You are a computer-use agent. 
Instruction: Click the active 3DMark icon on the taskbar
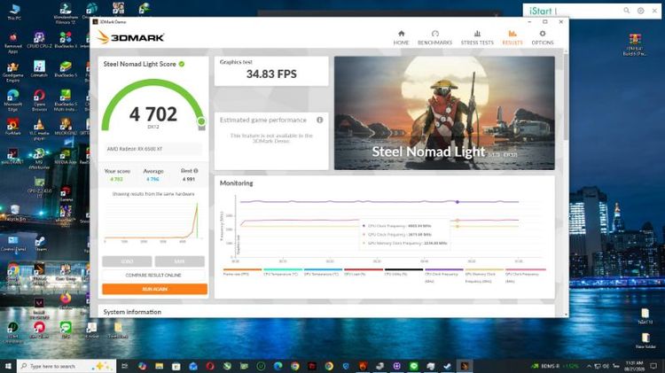pyautogui.click(x=465, y=366)
